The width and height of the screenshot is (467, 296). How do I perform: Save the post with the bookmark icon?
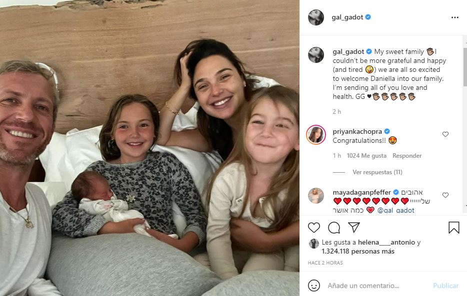(454, 228)
